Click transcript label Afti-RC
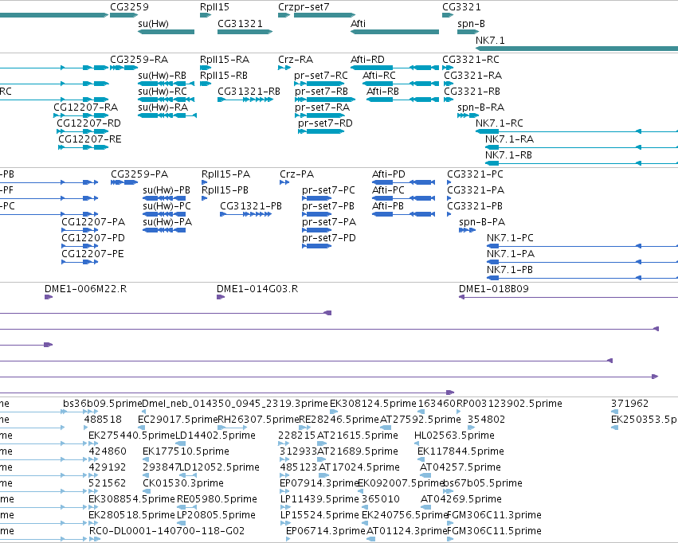 click(379, 76)
